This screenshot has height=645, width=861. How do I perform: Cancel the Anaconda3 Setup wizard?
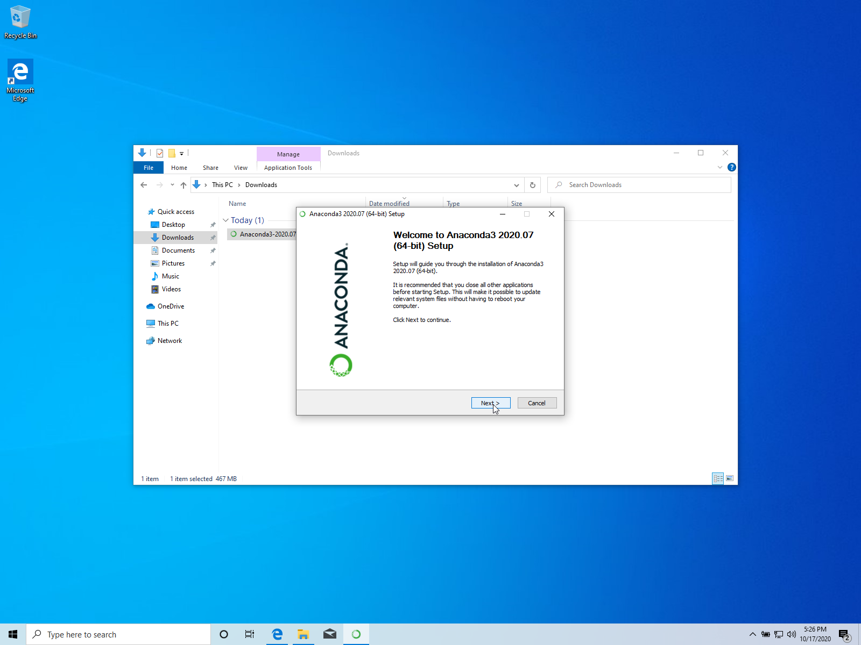537,403
